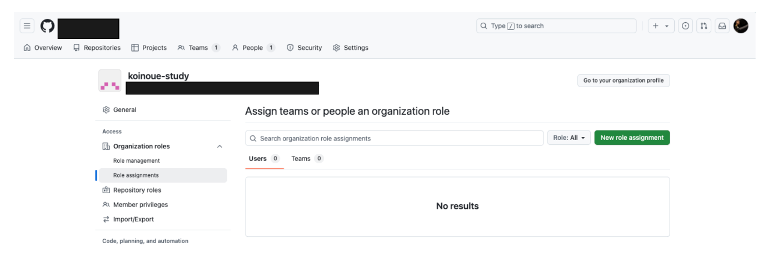Image resolution: width=778 pixels, height=262 pixels.
Task: Select the Users tab
Action: [x=263, y=159]
